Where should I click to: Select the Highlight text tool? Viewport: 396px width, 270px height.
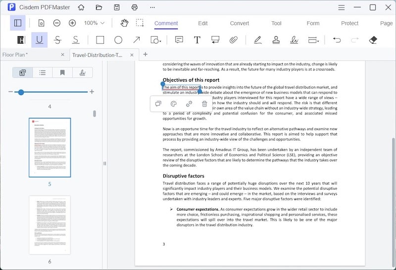coord(21,40)
